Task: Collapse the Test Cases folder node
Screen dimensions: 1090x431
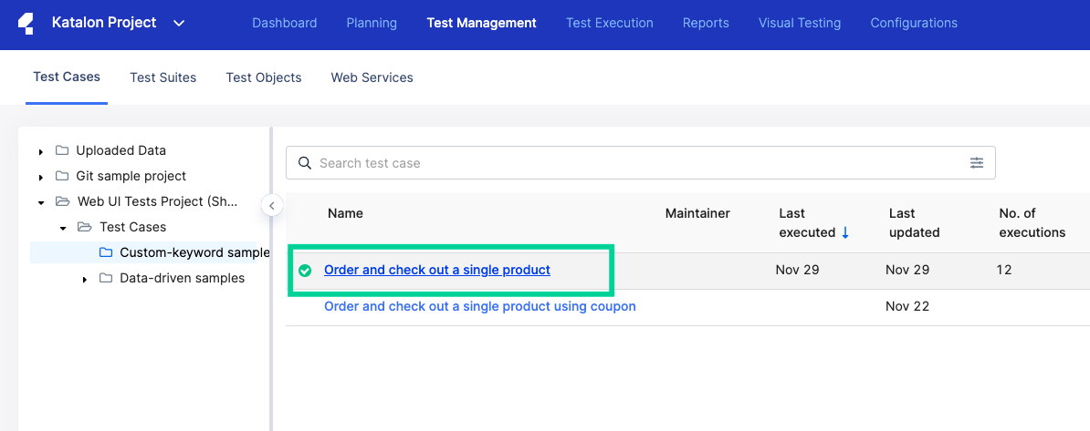Action: (x=63, y=228)
